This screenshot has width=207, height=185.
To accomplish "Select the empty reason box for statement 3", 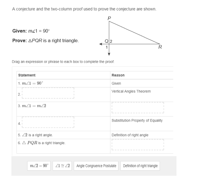I will point(138,107).
